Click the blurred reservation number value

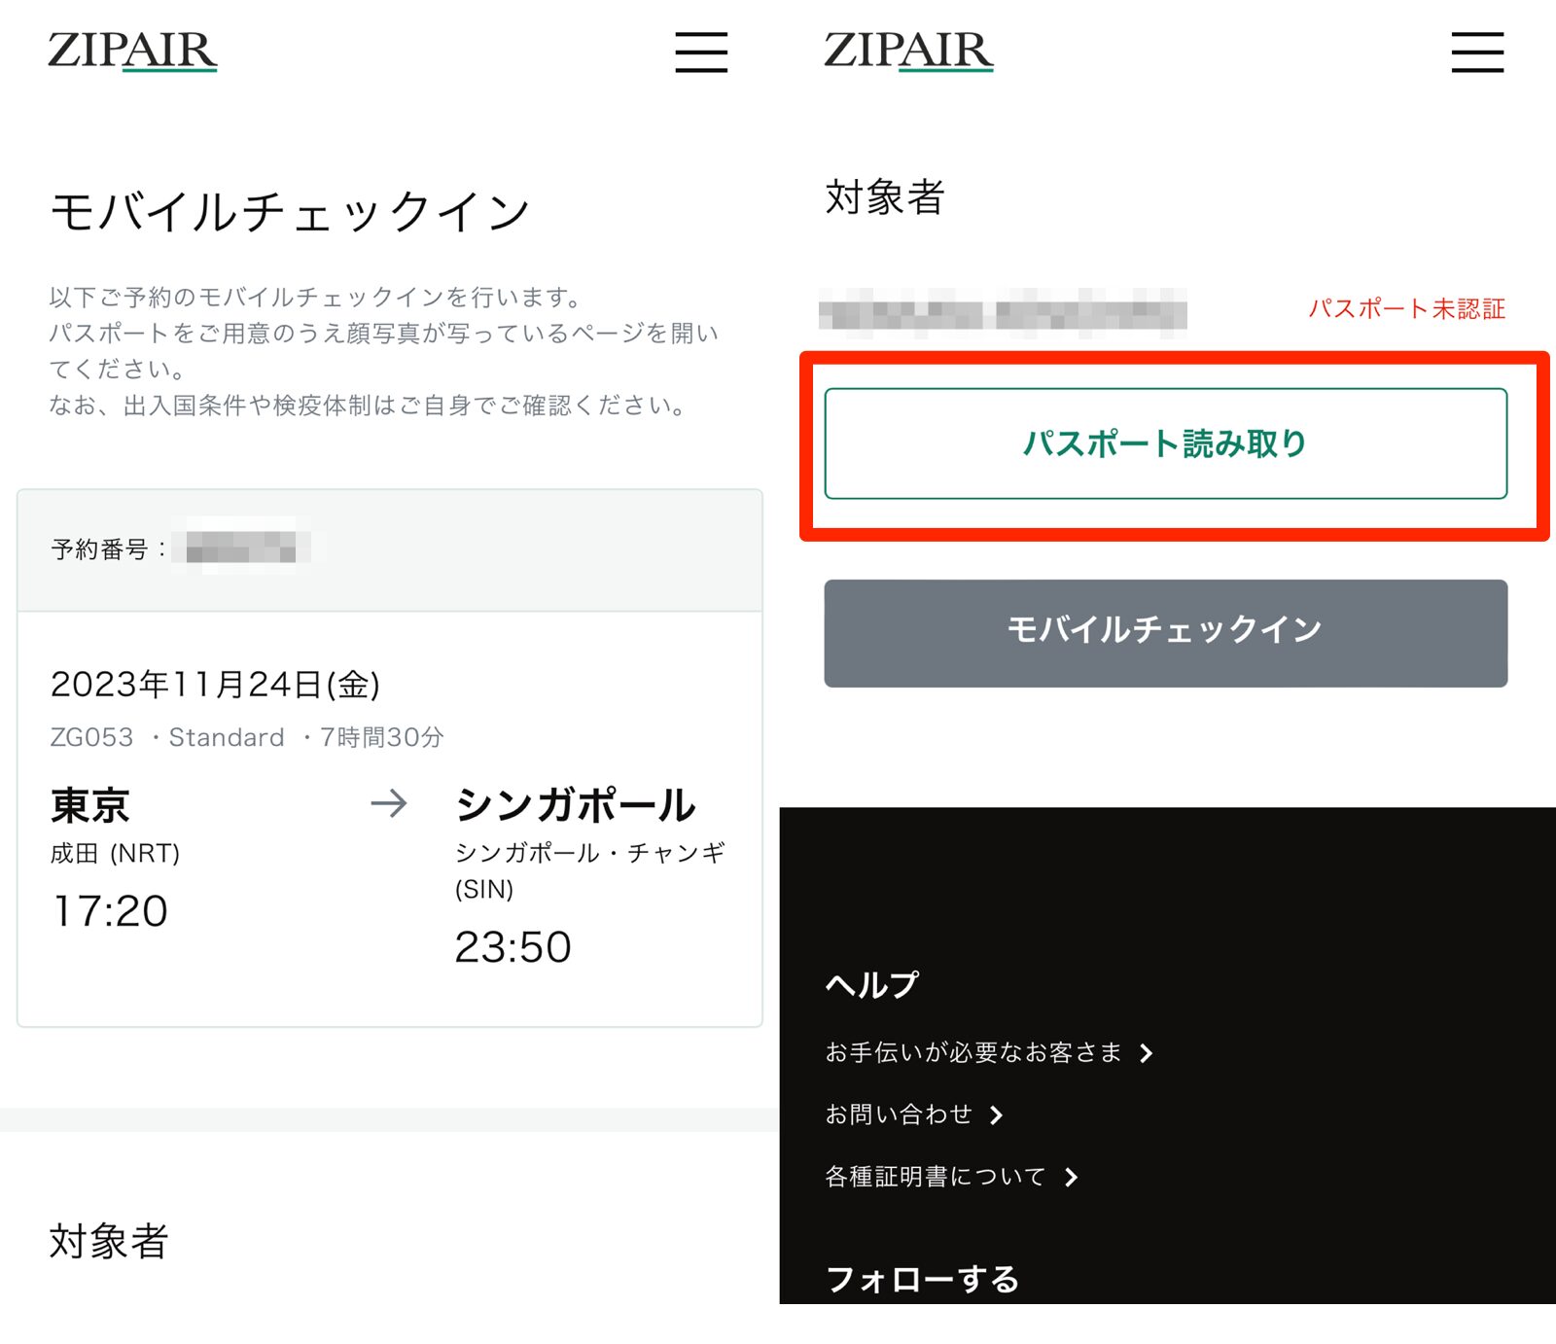point(243,547)
